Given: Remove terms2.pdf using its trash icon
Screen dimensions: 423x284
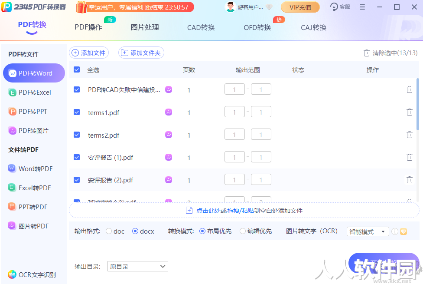Looking at the screenshot, I should (x=409, y=135).
